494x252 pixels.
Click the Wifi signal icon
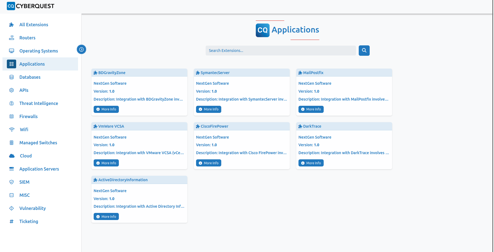click(12, 130)
